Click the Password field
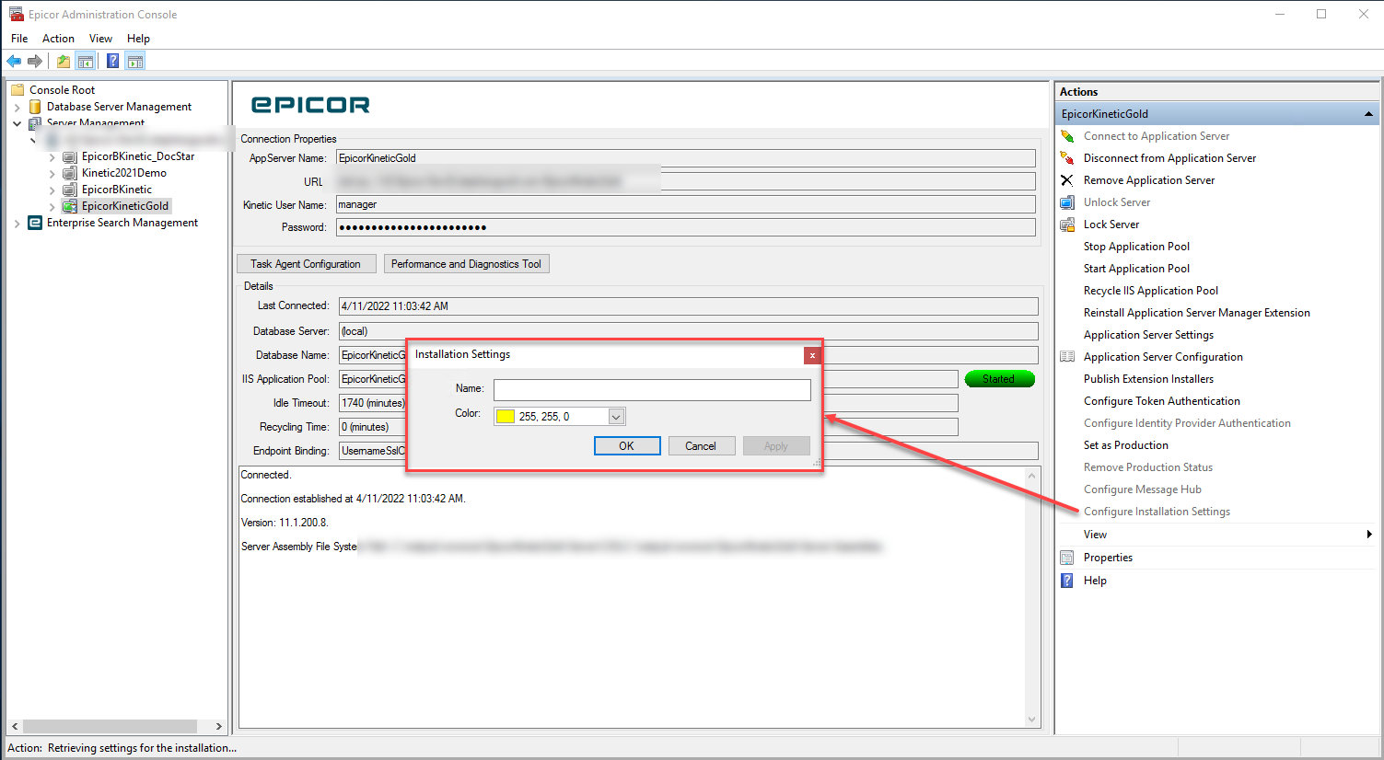The height and width of the screenshot is (760, 1384). click(x=686, y=227)
